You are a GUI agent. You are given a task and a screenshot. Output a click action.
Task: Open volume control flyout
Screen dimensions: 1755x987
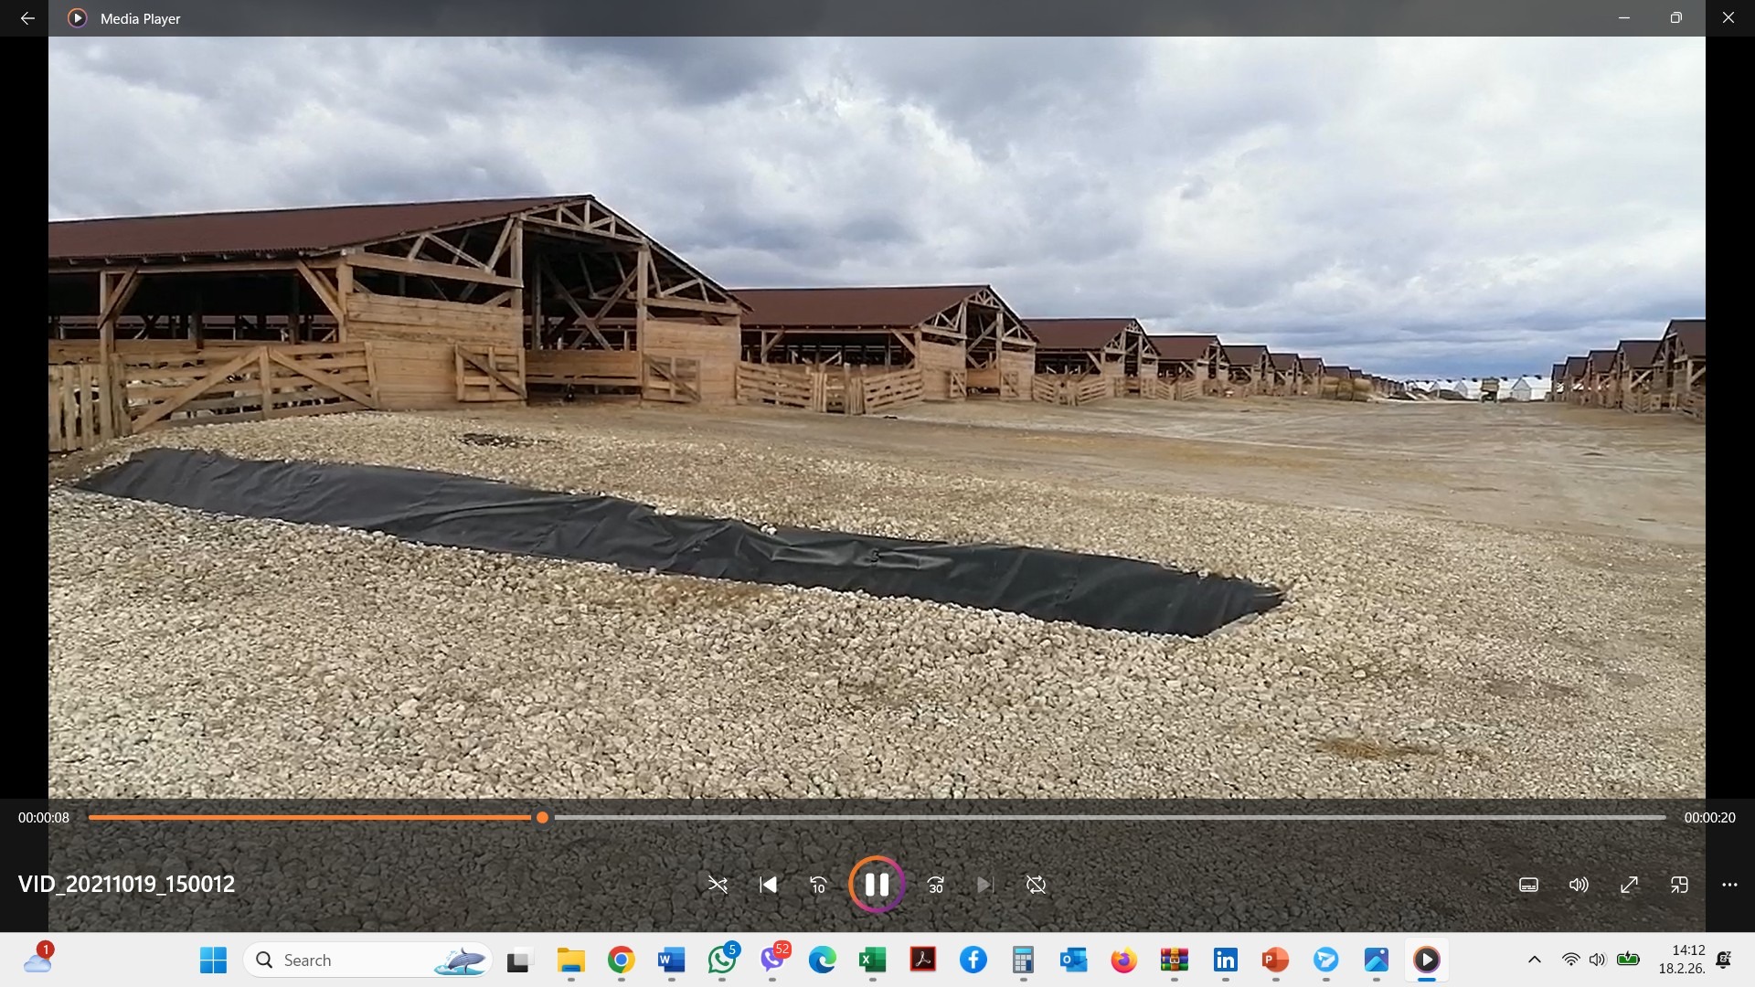pos(1579,885)
